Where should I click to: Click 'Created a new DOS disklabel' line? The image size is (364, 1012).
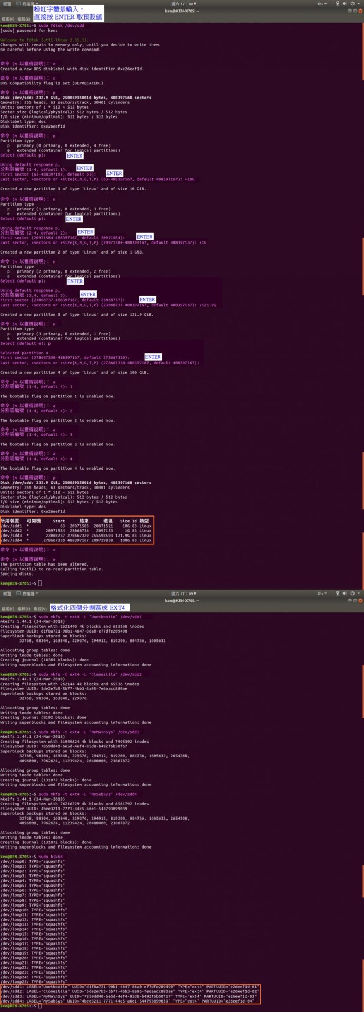point(72,69)
